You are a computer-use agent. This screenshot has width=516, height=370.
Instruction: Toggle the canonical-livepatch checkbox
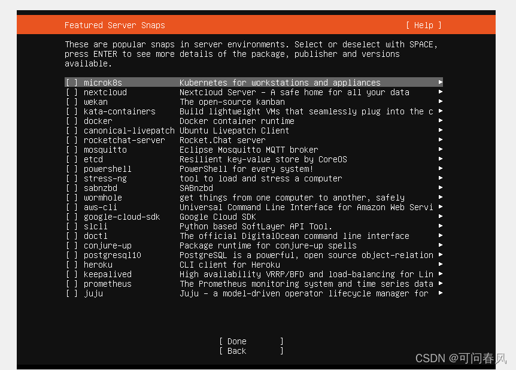(x=72, y=131)
